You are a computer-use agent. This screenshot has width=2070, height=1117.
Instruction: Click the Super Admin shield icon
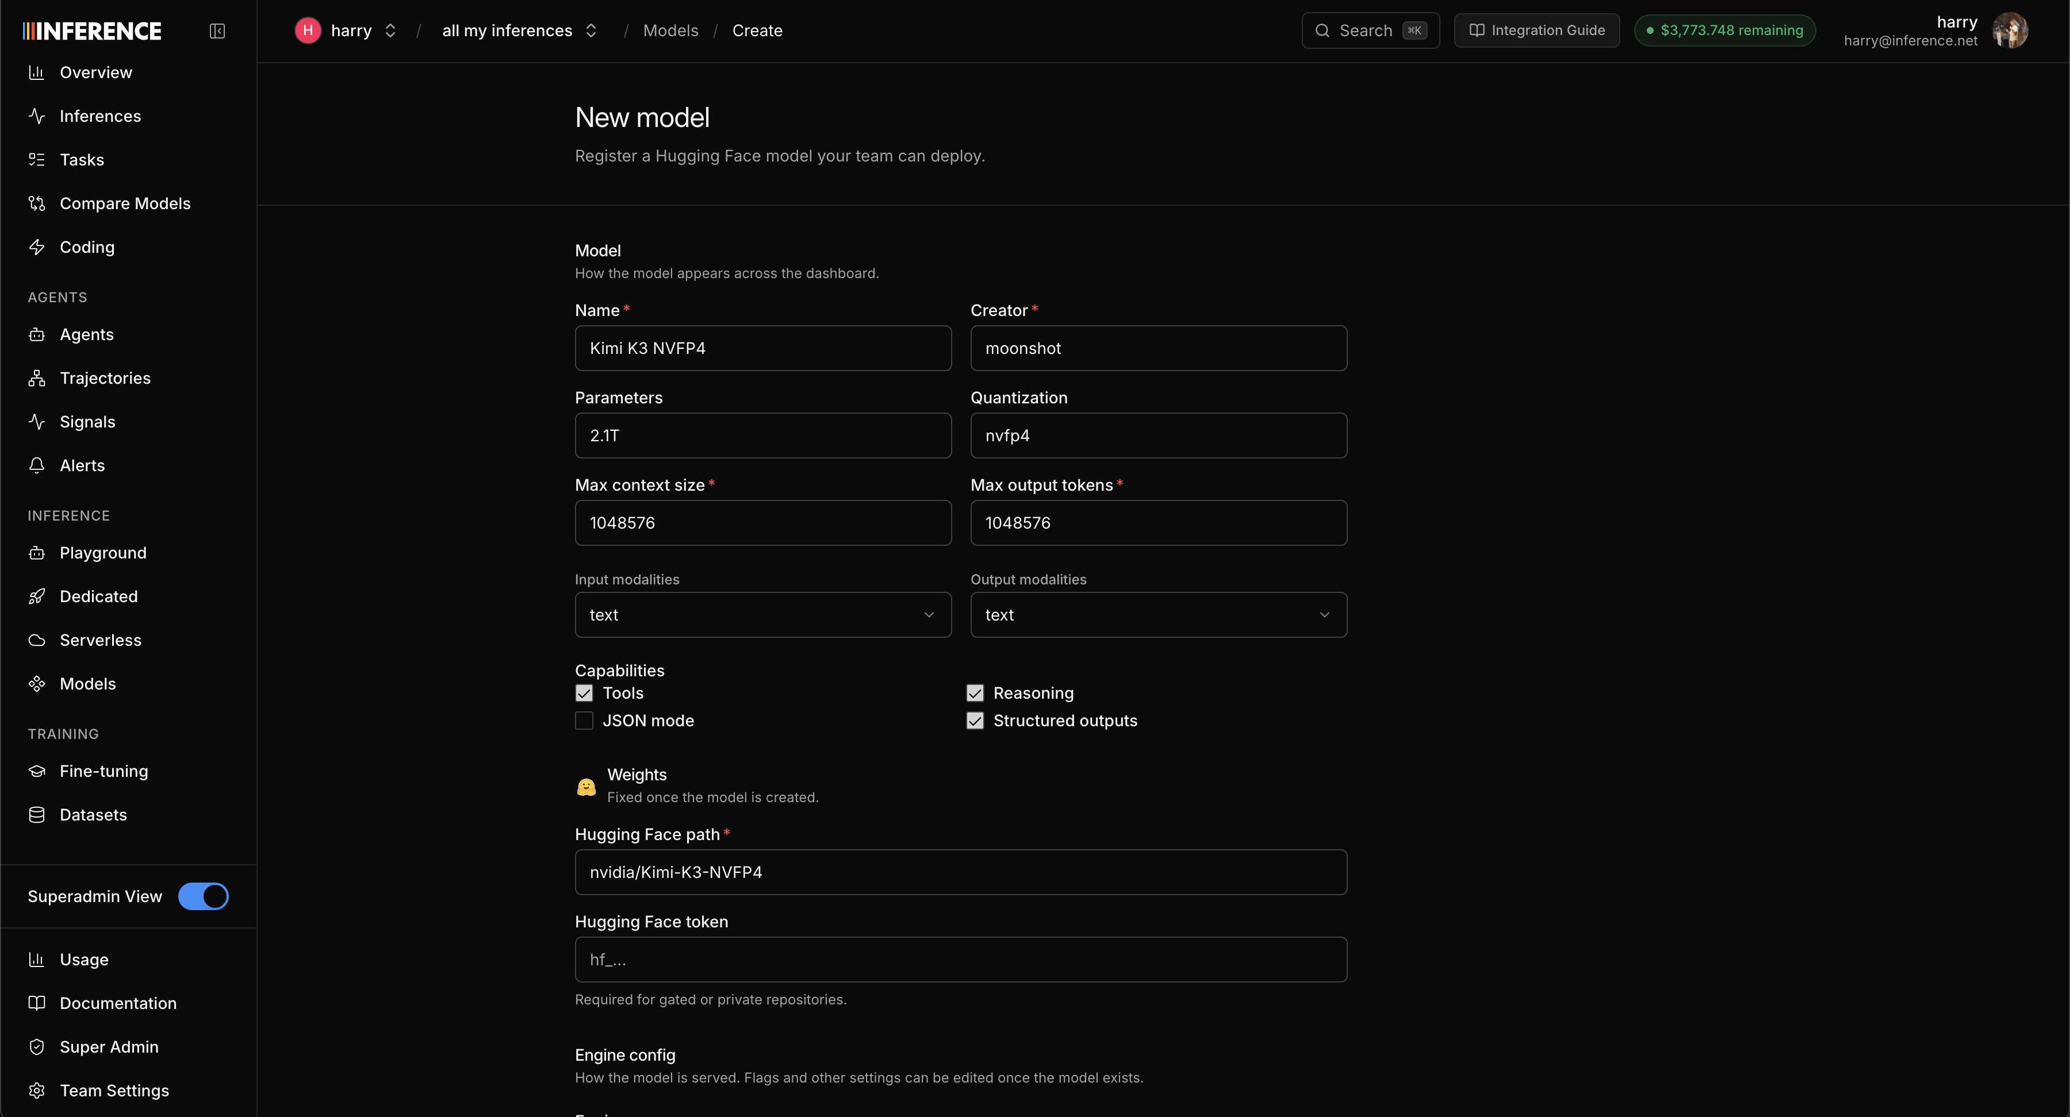point(36,1046)
